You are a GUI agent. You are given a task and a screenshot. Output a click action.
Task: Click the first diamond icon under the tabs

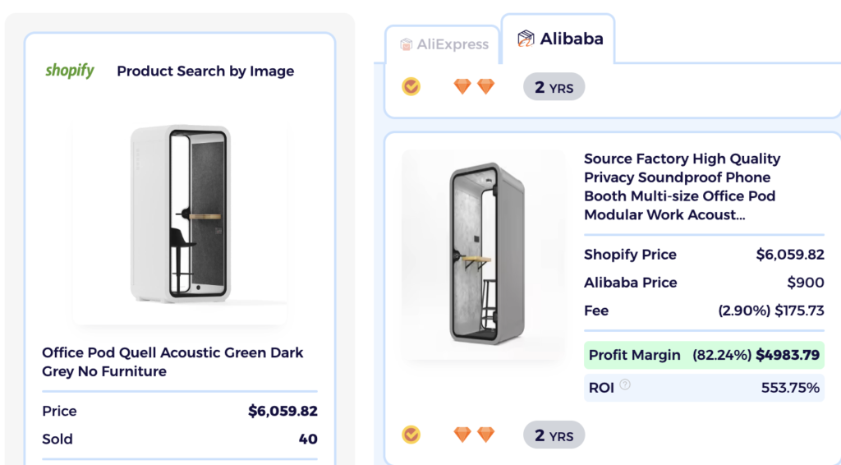462,86
